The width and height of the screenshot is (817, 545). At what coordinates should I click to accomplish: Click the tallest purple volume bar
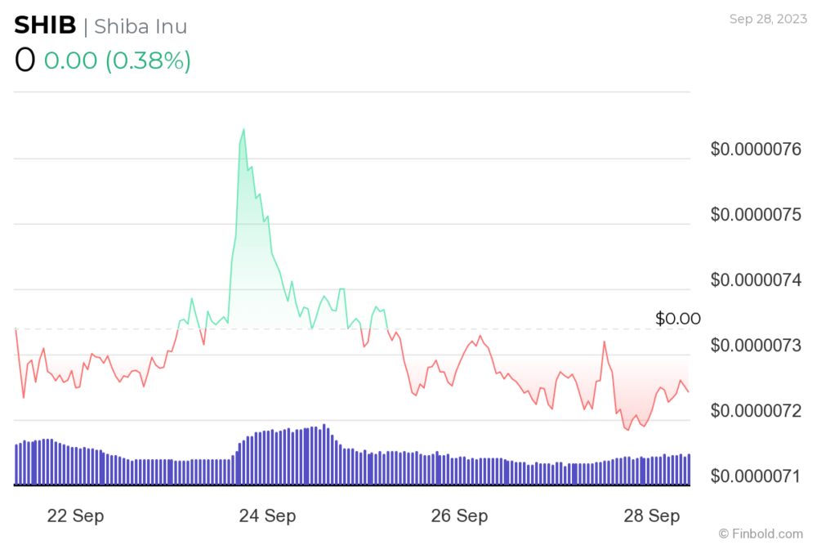coord(324,454)
